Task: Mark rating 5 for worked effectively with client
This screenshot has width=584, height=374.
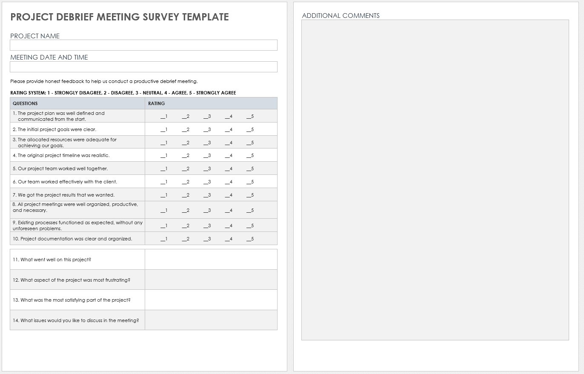Action: (250, 182)
